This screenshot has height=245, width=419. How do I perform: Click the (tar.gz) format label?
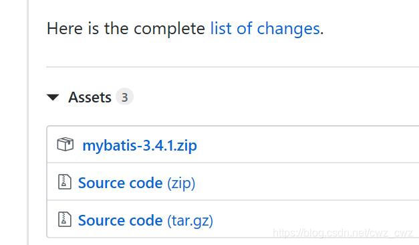pyautogui.click(x=190, y=221)
